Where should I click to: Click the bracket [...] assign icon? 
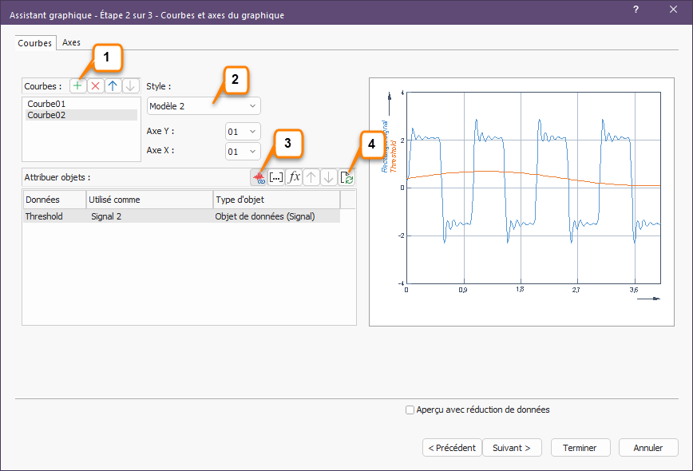point(276,177)
